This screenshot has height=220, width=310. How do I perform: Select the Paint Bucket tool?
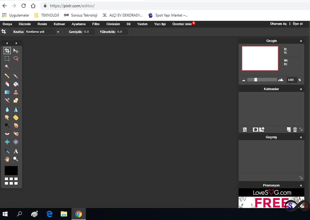pyautogui.click(x=16, y=84)
